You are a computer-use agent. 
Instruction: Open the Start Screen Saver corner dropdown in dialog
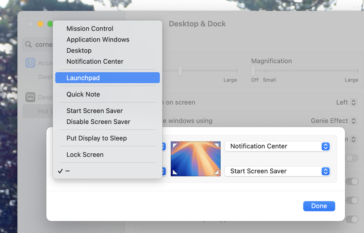pos(277,171)
